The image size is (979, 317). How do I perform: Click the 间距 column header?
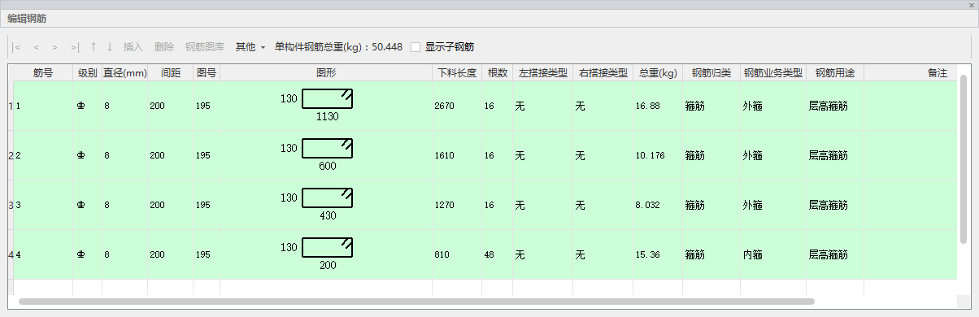pos(171,73)
